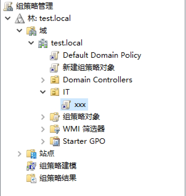Click the WMI 筛选器 filter icon
186x196 pixels.
click(55, 129)
